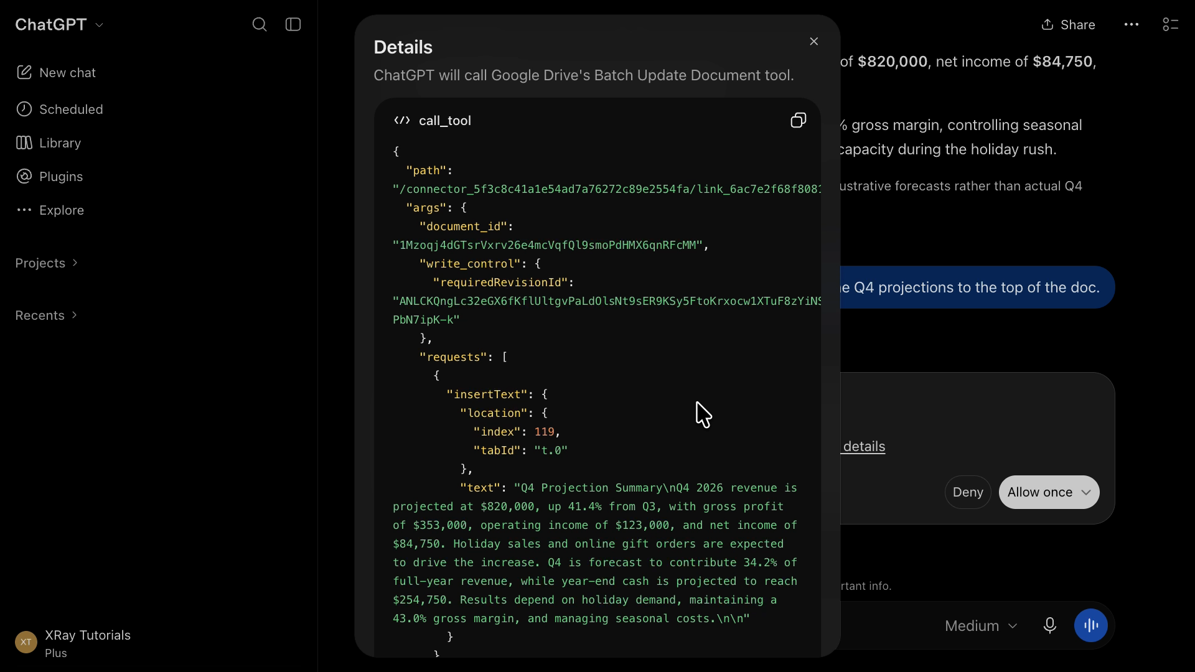Click the "tabId" value "t.0"
The height and width of the screenshot is (672, 1195).
(551, 450)
